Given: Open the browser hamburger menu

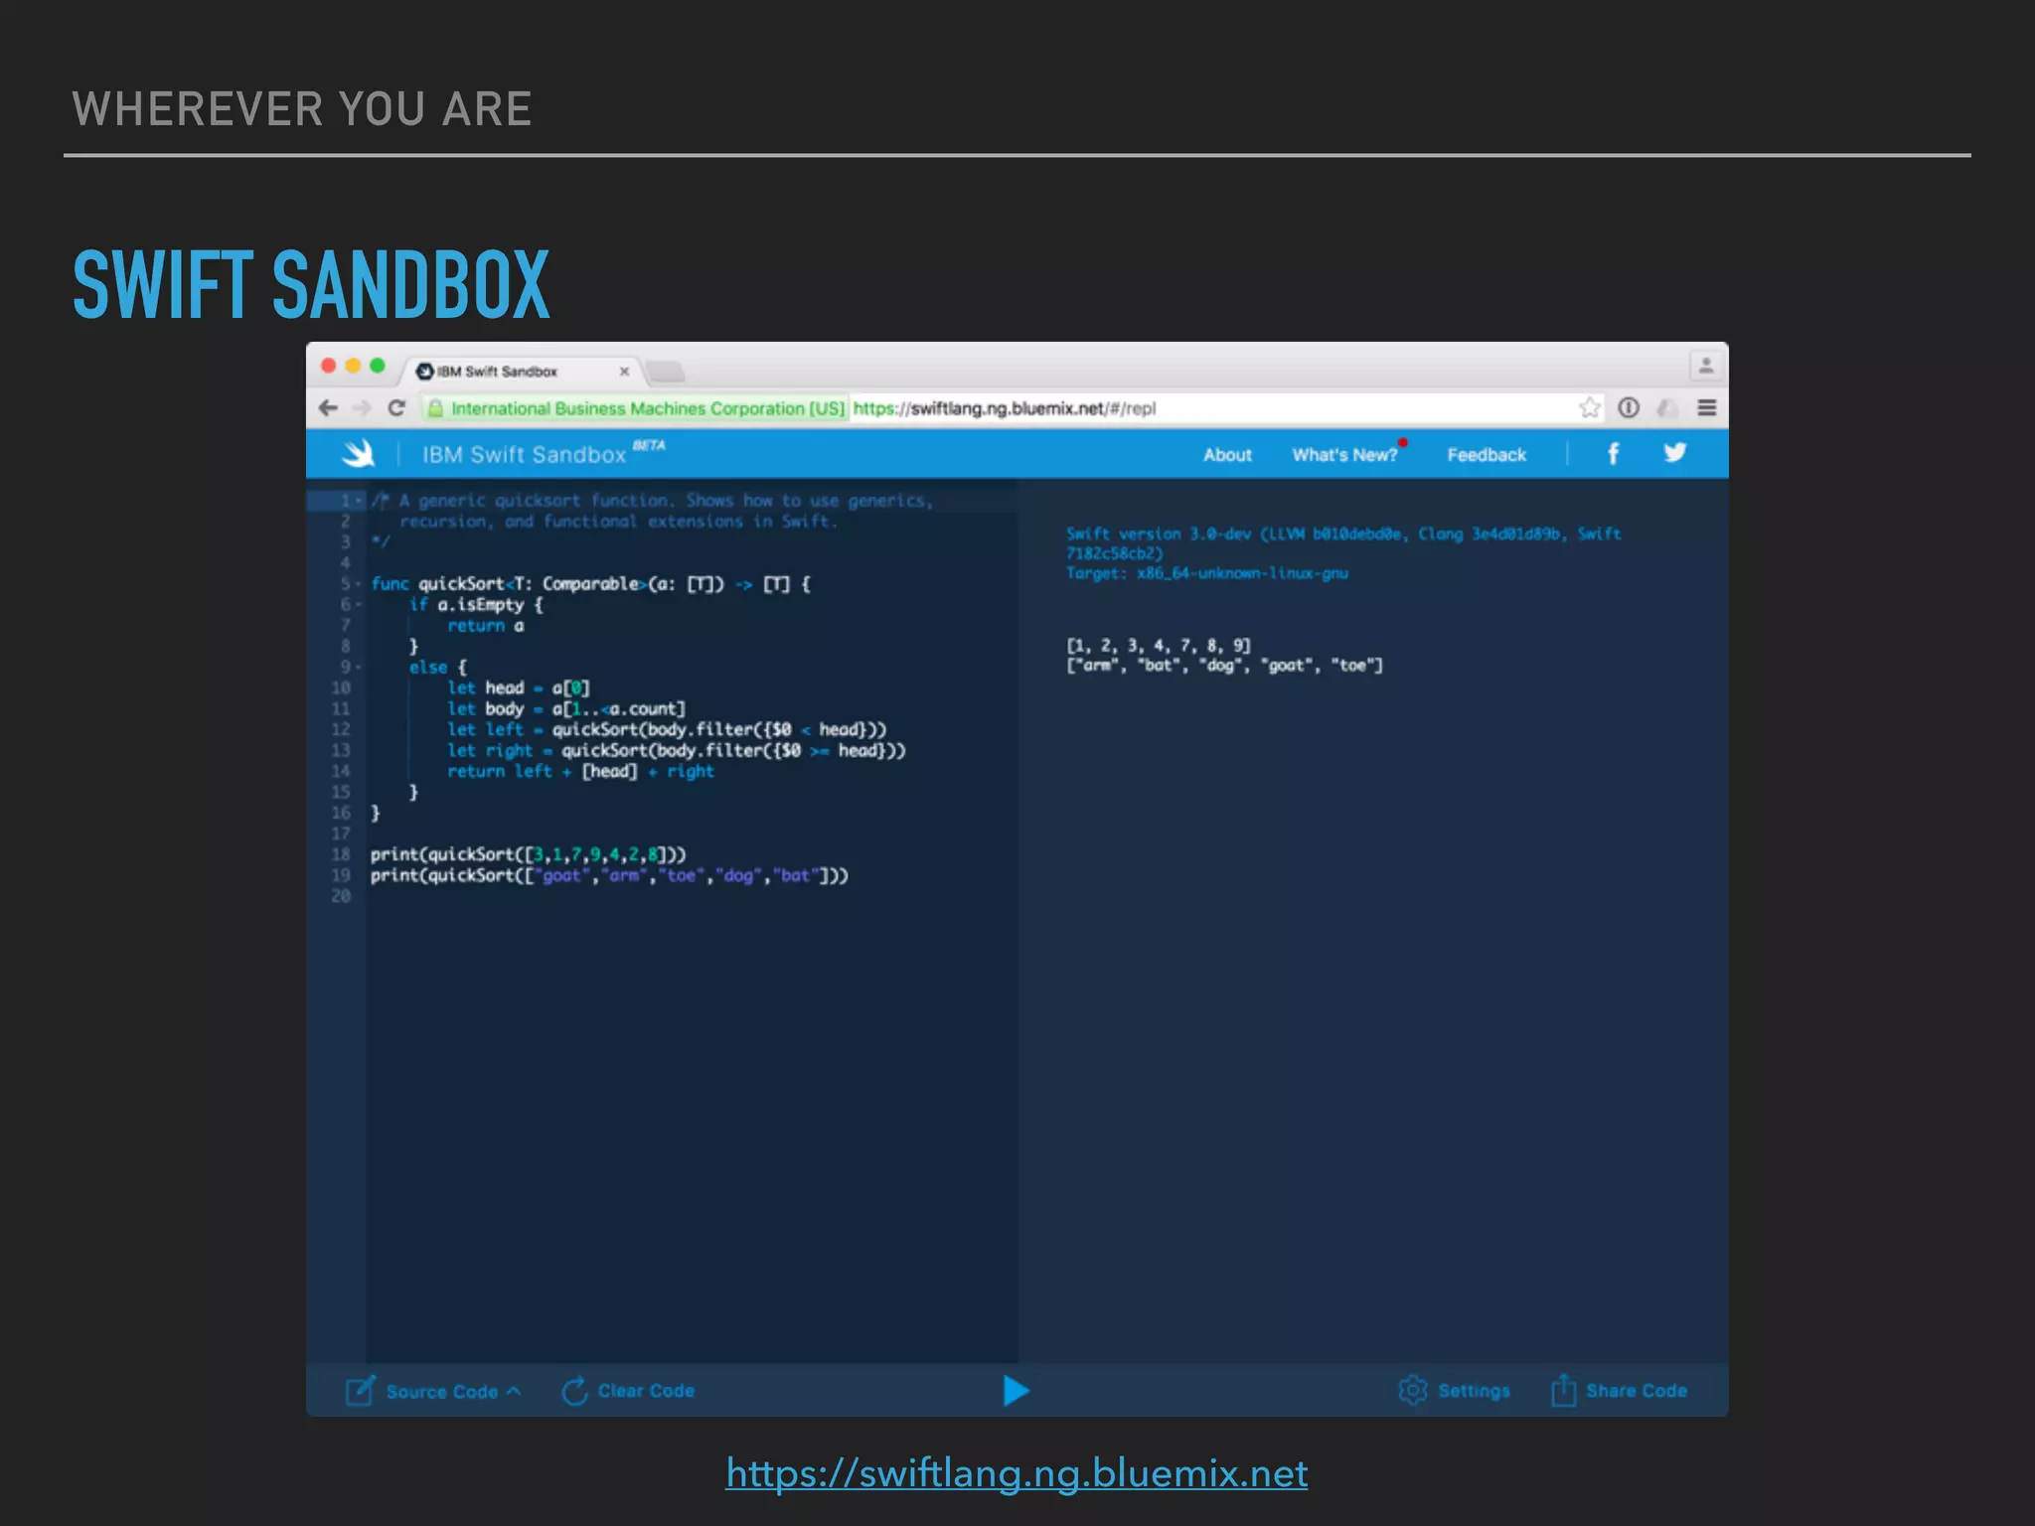Looking at the screenshot, I should pyautogui.click(x=1707, y=407).
